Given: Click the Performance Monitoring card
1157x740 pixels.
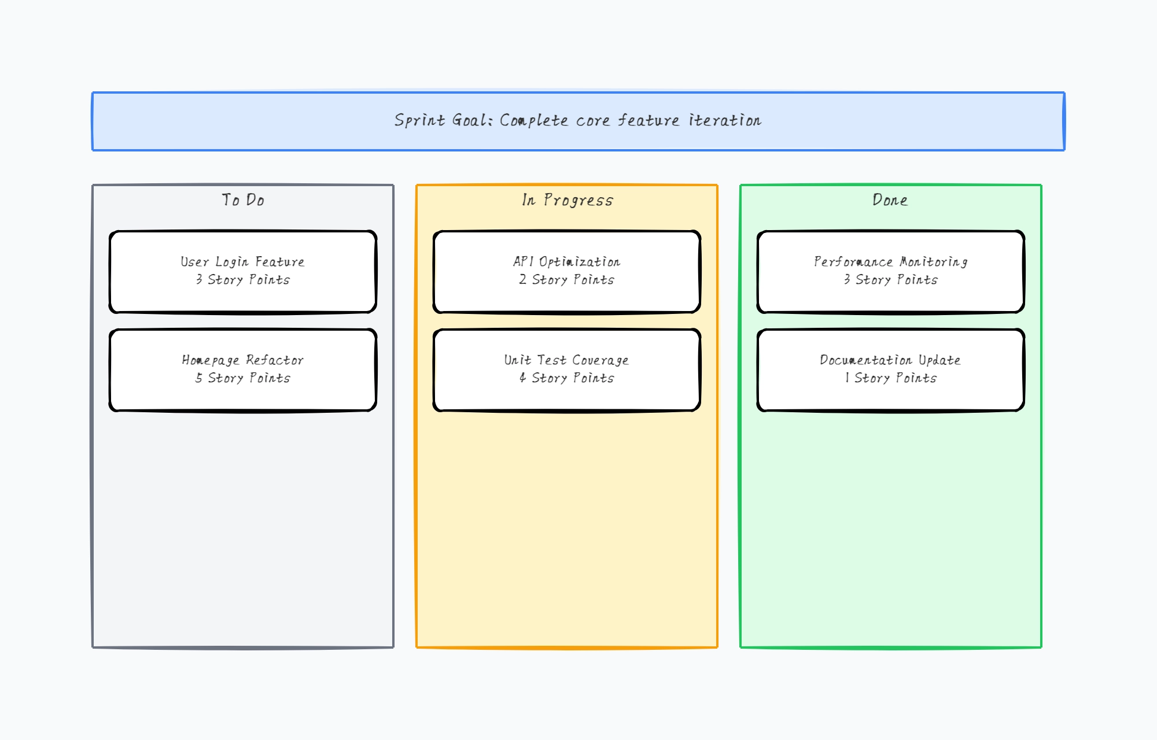Looking at the screenshot, I should coord(891,271).
